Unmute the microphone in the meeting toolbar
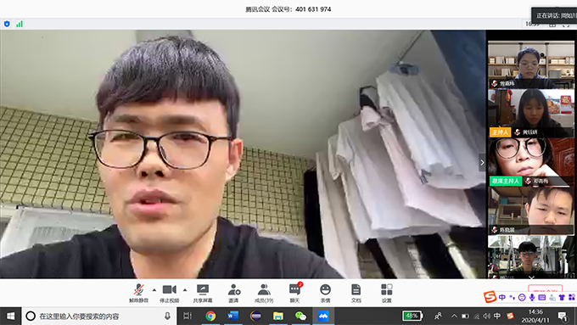The width and height of the screenshot is (577, 325). coord(138,294)
